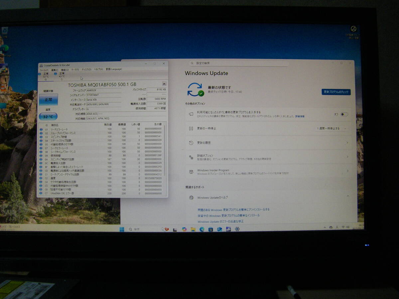
Task: Click the gears icon beside 詳細オプション
Action: [191, 157]
